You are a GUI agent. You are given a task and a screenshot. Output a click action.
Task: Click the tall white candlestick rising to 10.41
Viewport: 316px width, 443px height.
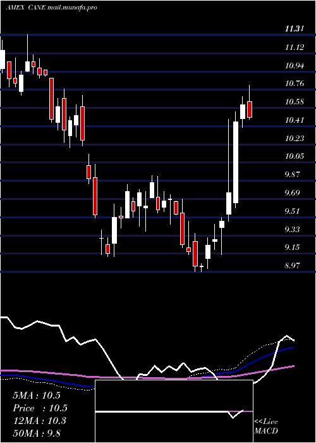(236, 162)
